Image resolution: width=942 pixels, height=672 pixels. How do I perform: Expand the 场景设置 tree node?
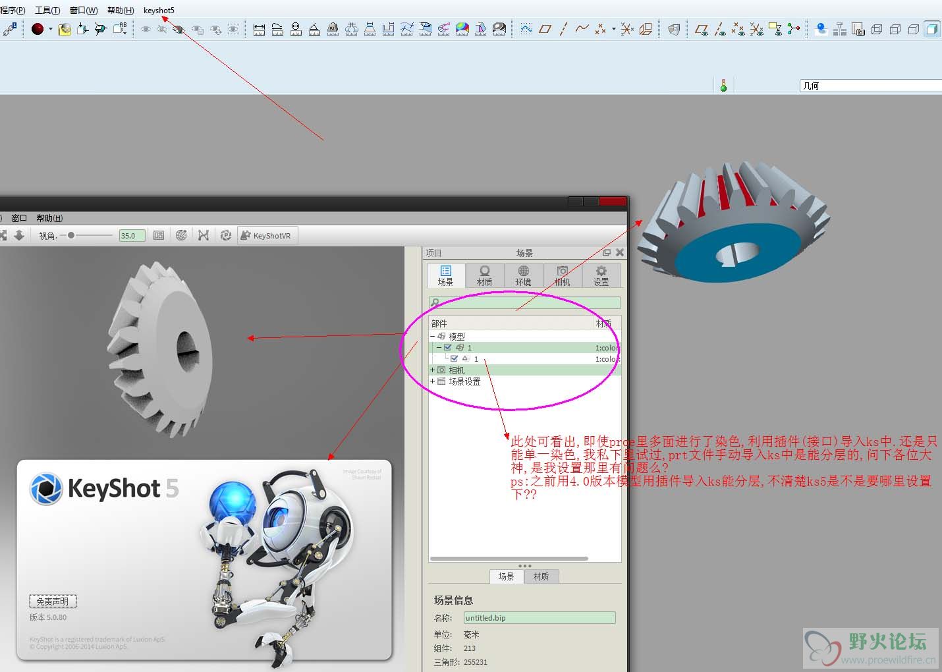click(433, 381)
